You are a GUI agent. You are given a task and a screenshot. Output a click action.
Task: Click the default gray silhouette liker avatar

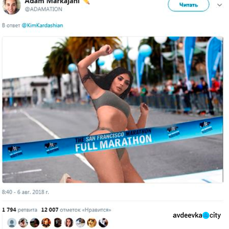coord(12,223)
